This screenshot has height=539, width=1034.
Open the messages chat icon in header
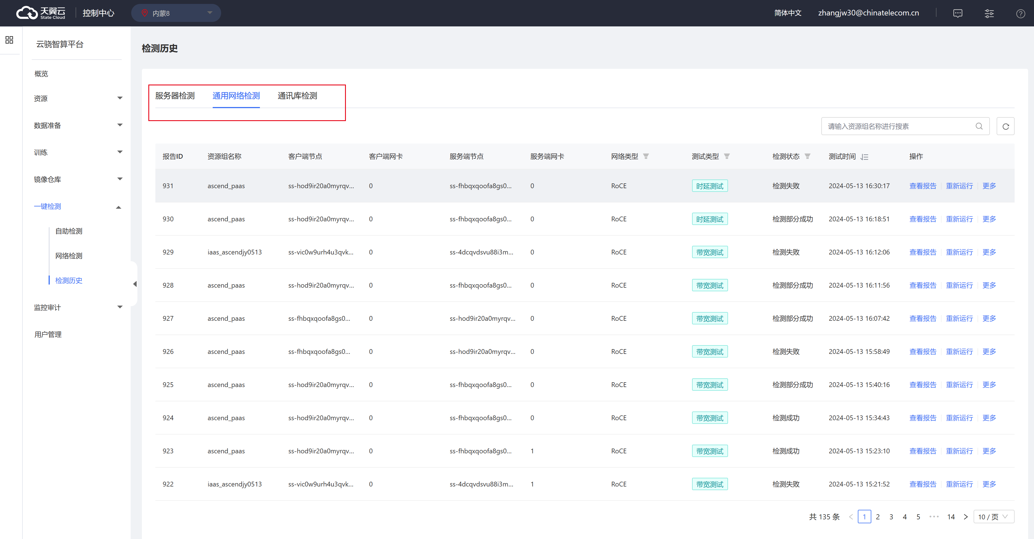(958, 13)
